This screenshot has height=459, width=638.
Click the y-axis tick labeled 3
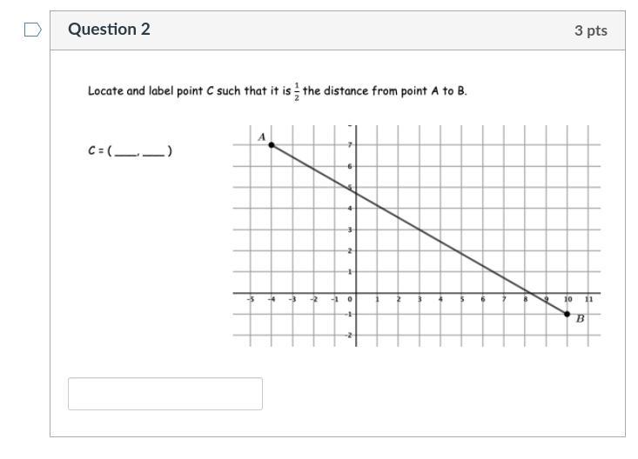click(350, 229)
